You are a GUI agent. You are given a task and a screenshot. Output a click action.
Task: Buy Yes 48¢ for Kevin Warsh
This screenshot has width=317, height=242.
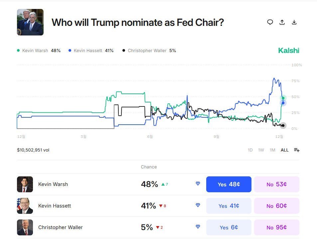click(229, 184)
